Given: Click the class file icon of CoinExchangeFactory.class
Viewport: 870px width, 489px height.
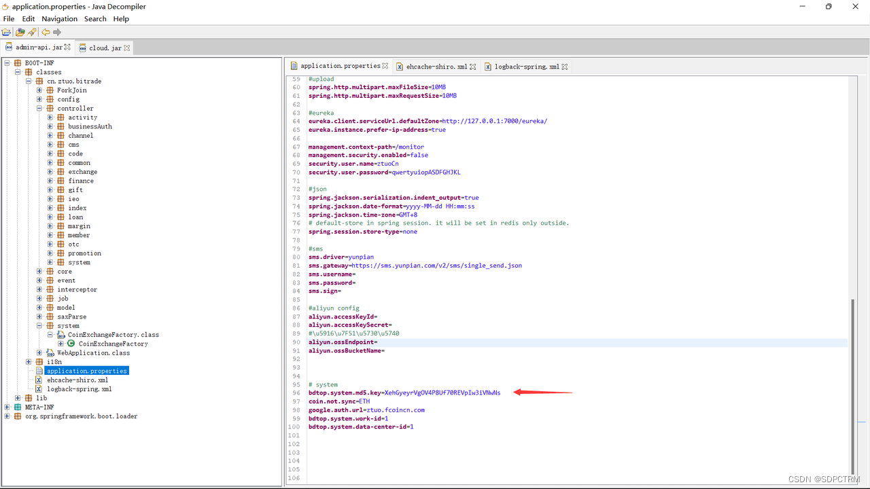Looking at the screenshot, I should point(61,335).
